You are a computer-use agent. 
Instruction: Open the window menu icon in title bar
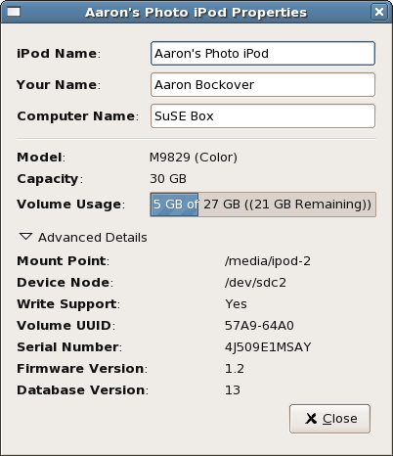[x=14, y=12]
